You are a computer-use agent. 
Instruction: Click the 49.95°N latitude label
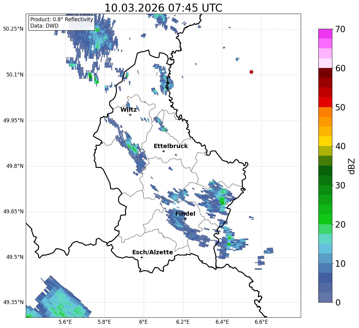13,120
